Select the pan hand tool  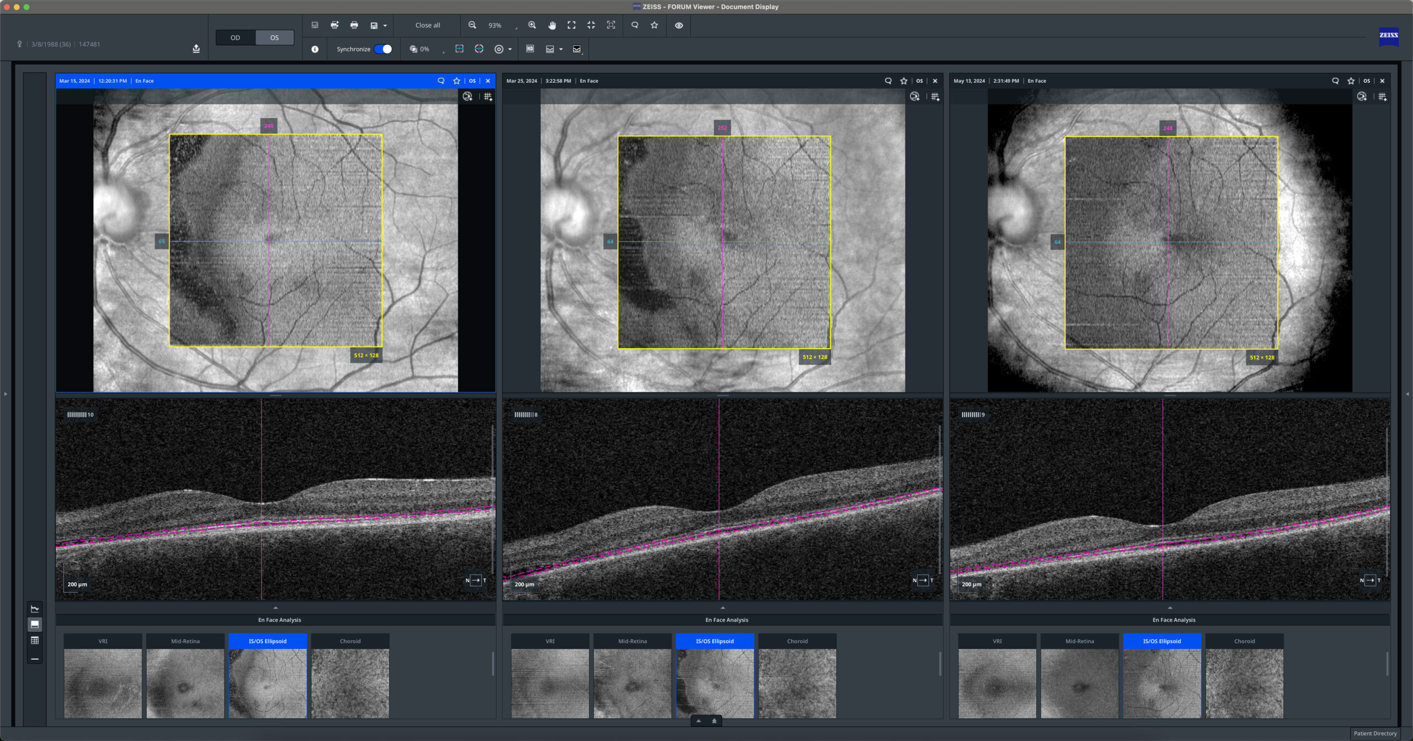click(552, 25)
